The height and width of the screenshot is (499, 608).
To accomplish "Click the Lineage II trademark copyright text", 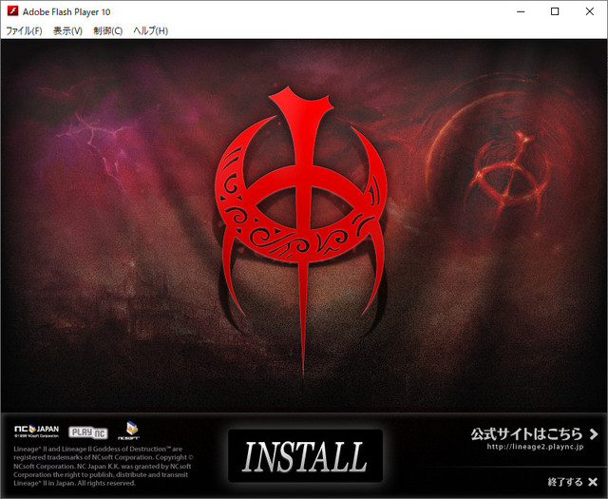I will (x=103, y=466).
